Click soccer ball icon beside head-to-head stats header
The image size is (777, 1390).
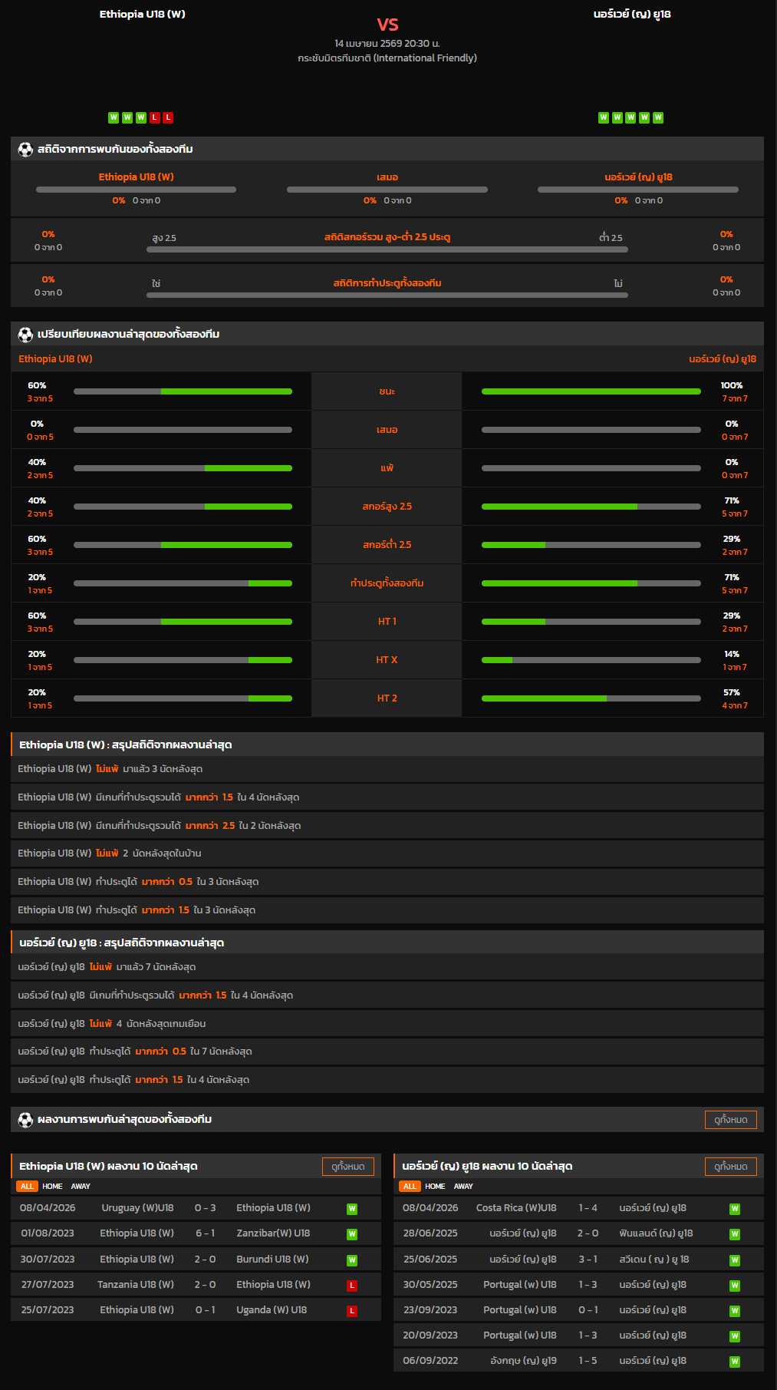25,150
